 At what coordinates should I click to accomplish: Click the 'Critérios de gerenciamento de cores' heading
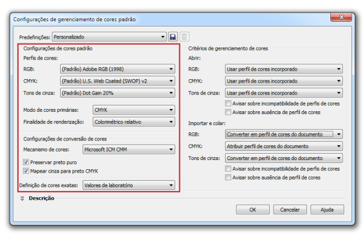228,49
